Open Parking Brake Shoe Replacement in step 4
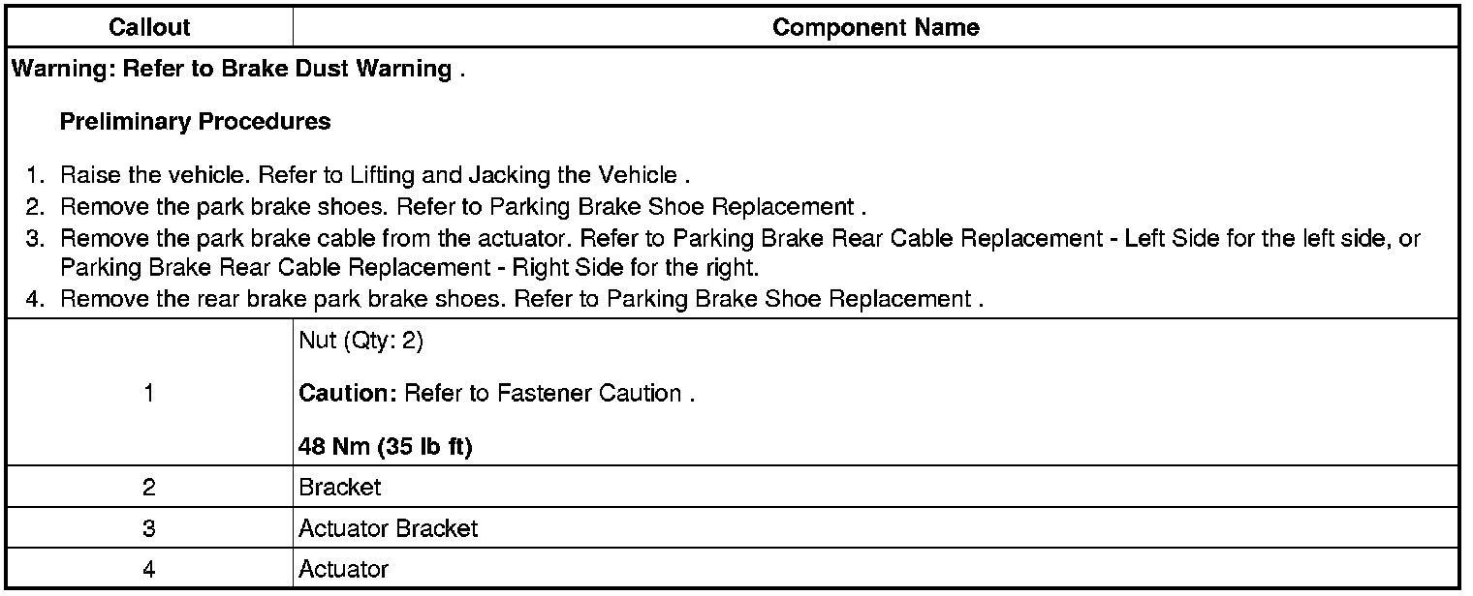 [x=789, y=299]
